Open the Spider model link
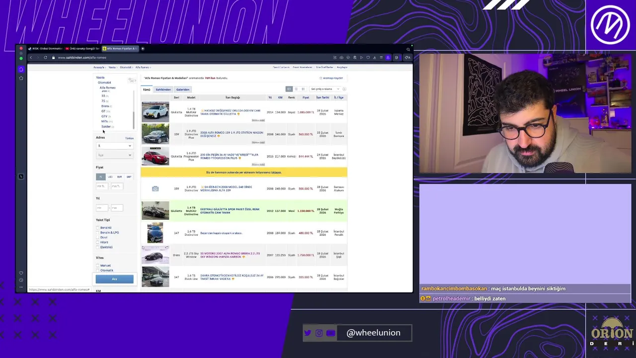This screenshot has height=358, width=636. (106, 127)
